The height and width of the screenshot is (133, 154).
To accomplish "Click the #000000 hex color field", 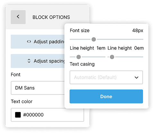I will point(47,115).
